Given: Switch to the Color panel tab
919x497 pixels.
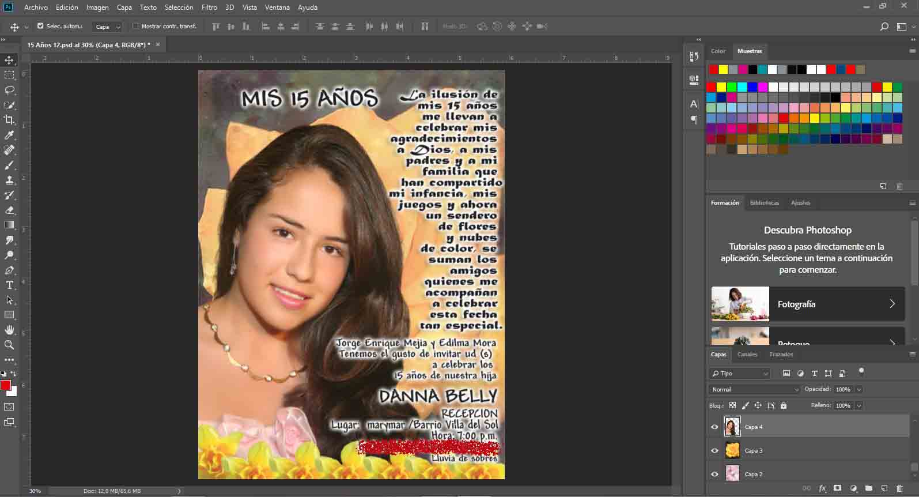Looking at the screenshot, I should pos(718,51).
